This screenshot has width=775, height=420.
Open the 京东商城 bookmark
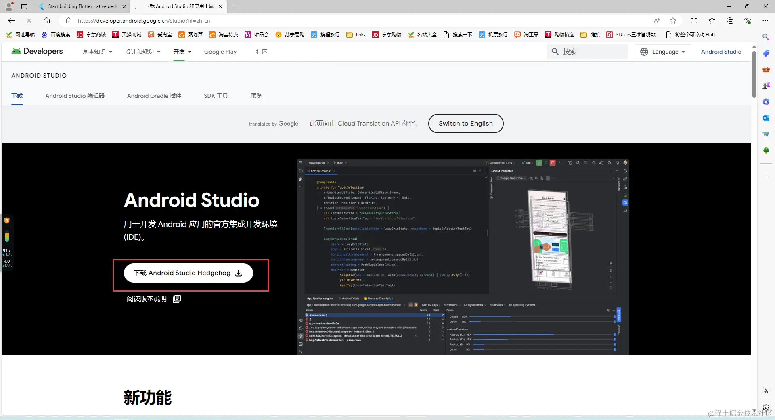(91, 35)
